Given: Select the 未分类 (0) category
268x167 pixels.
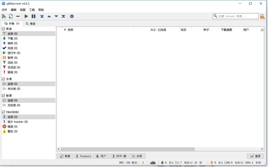Looking at the screenshot, I should point(29,89).
